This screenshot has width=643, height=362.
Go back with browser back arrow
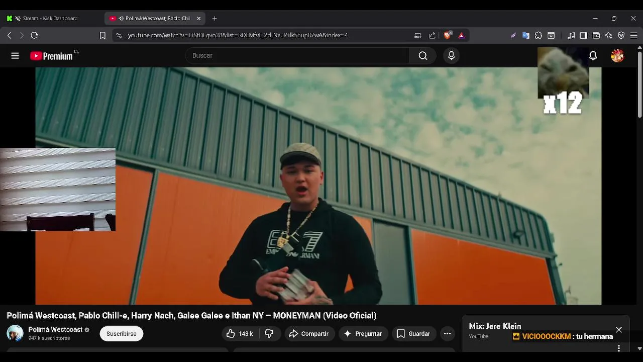(9, 35)
